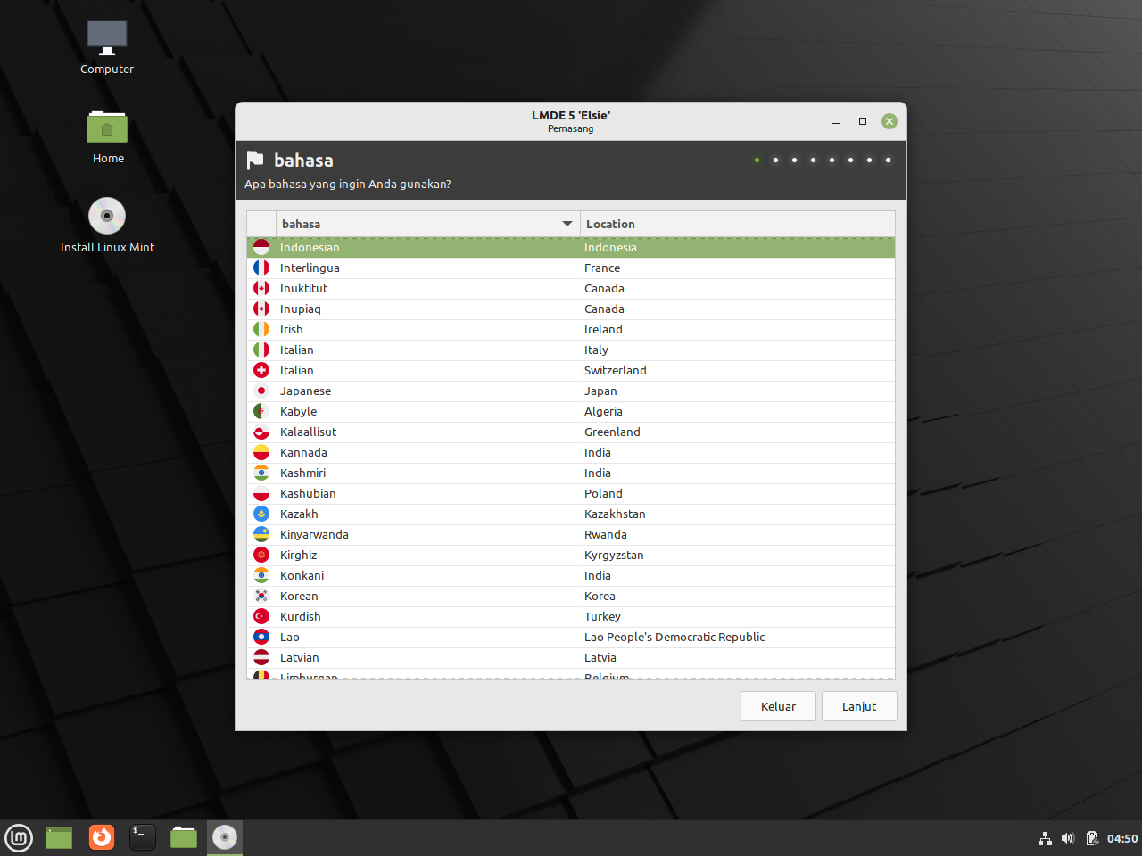The width and height of the screenshot is (1142, 856).
Task: Open Terminal from the taskbar
Action: point(143,837)
